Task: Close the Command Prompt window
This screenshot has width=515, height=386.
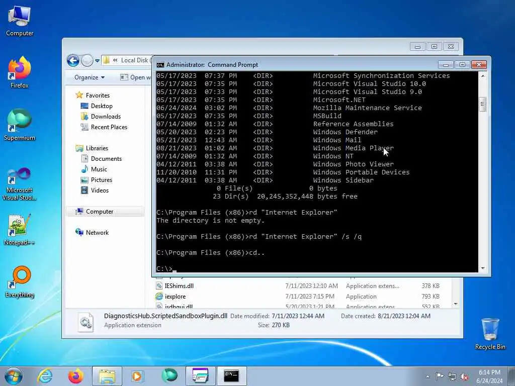Action: pos(479,65)
